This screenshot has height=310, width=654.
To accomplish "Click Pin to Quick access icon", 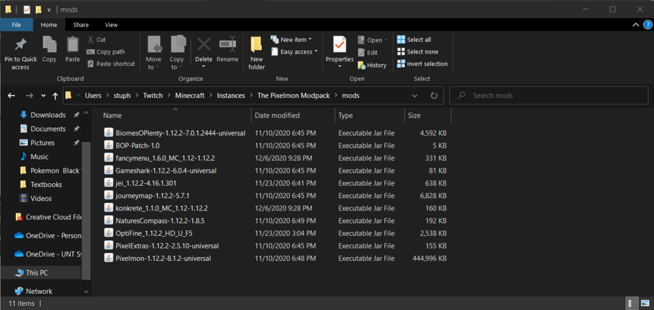I will pyautogui.click(x=20, y=46).
